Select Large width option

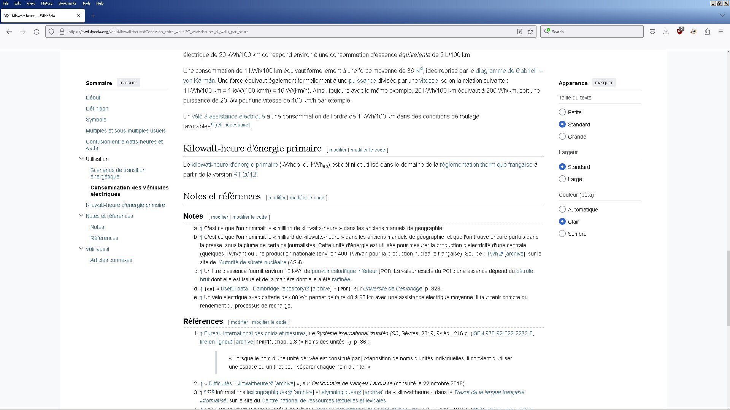click(x=562, y=179)
